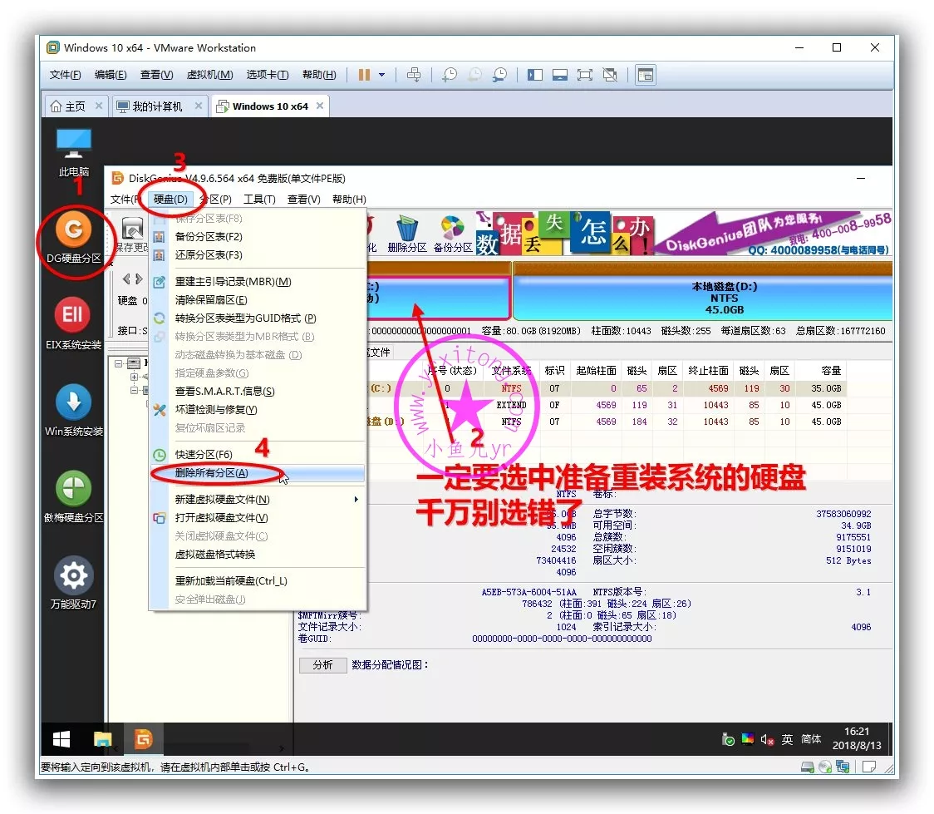Select 重新加载当前硬盘(Ctrl_L)
Viewport: 934px width, 814px height.
pos(258,580)
